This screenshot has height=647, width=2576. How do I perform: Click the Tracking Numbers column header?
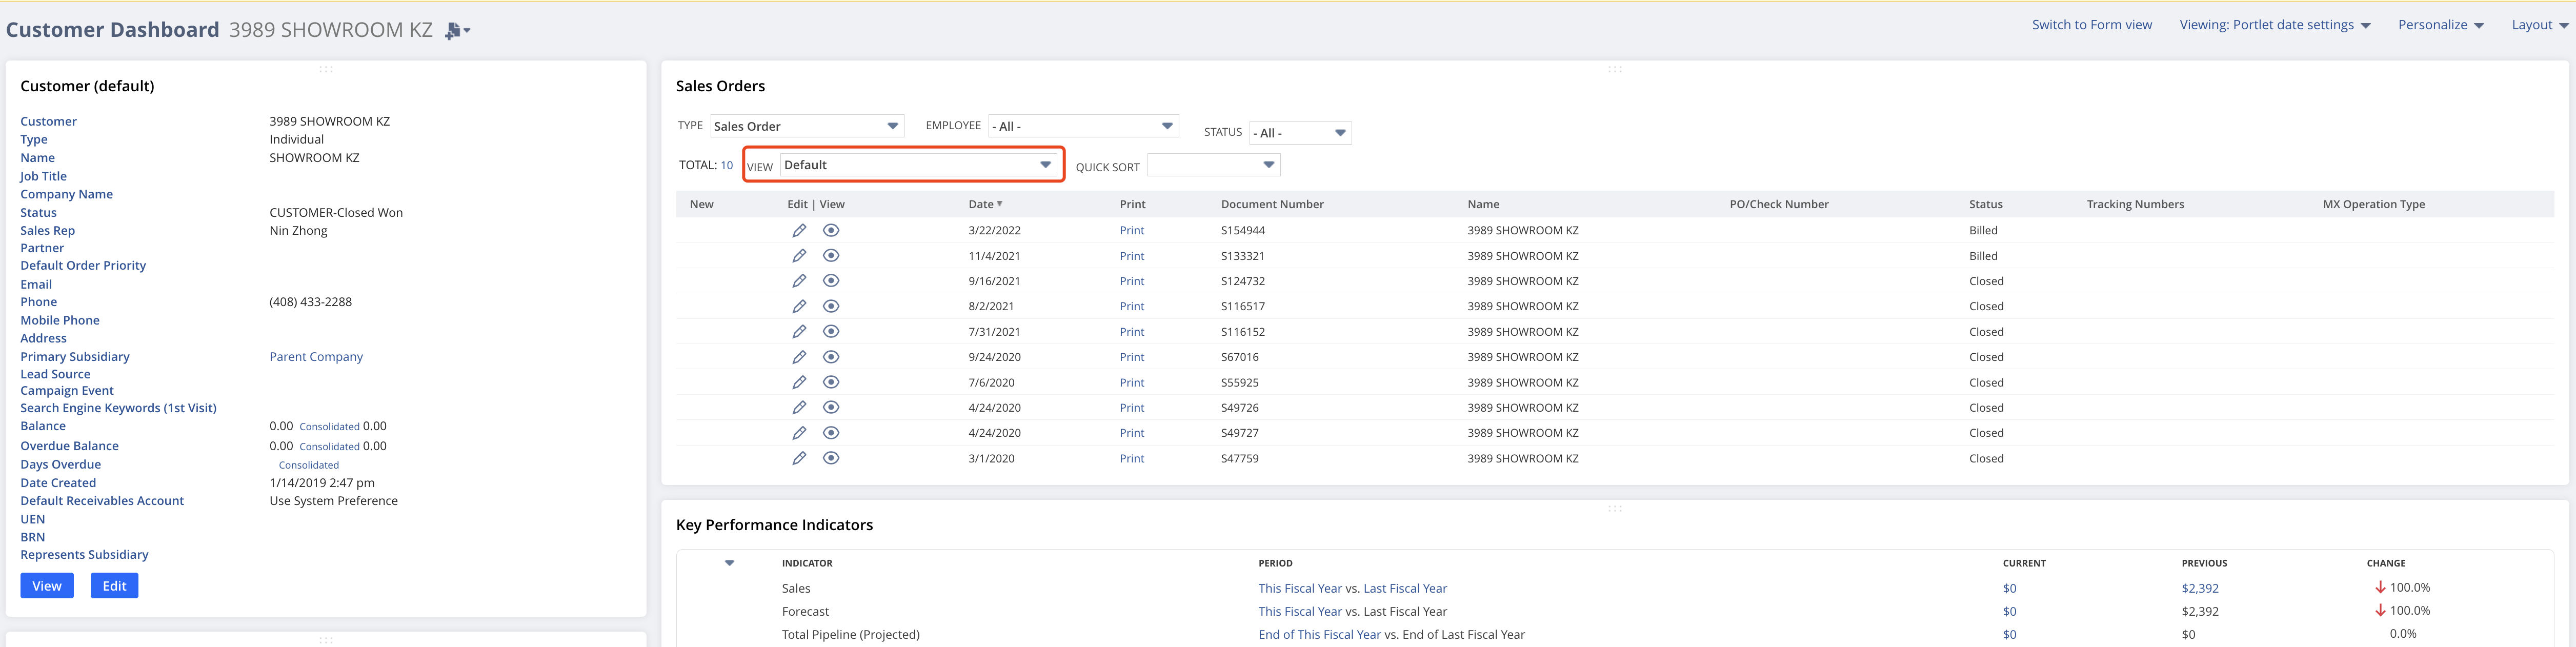[x=2135, y=204]
